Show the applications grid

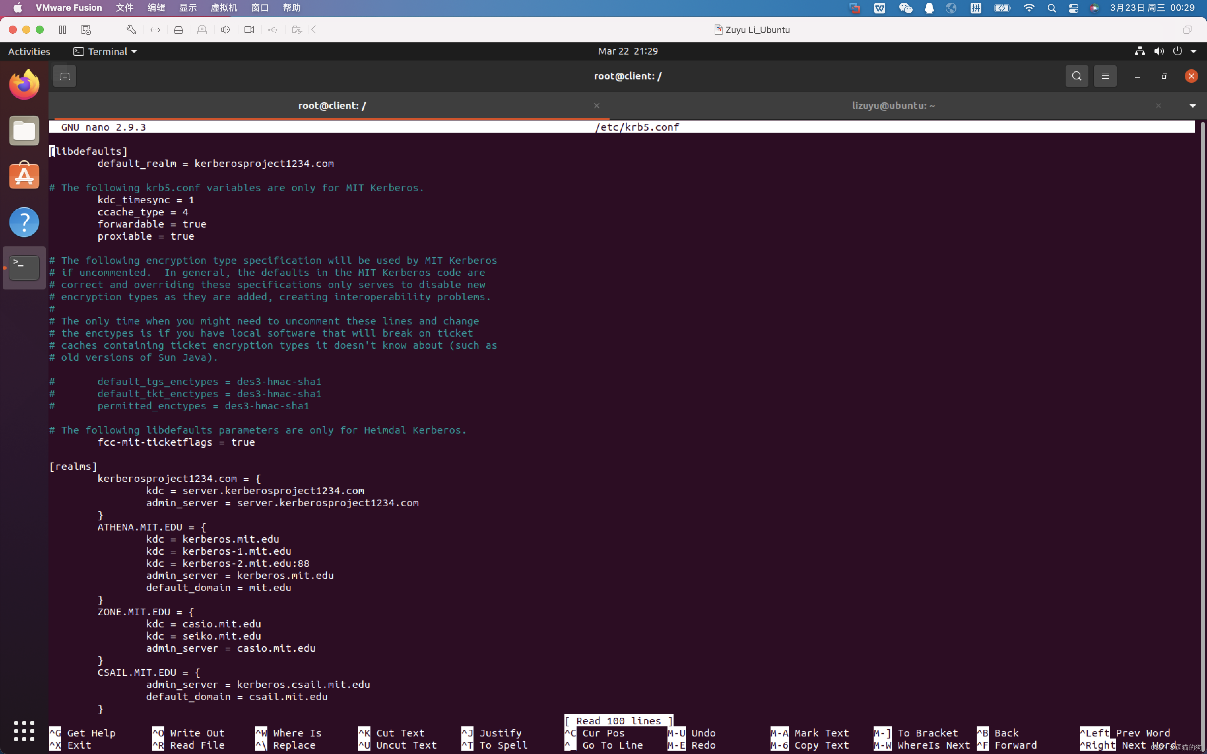coord(24,730)
